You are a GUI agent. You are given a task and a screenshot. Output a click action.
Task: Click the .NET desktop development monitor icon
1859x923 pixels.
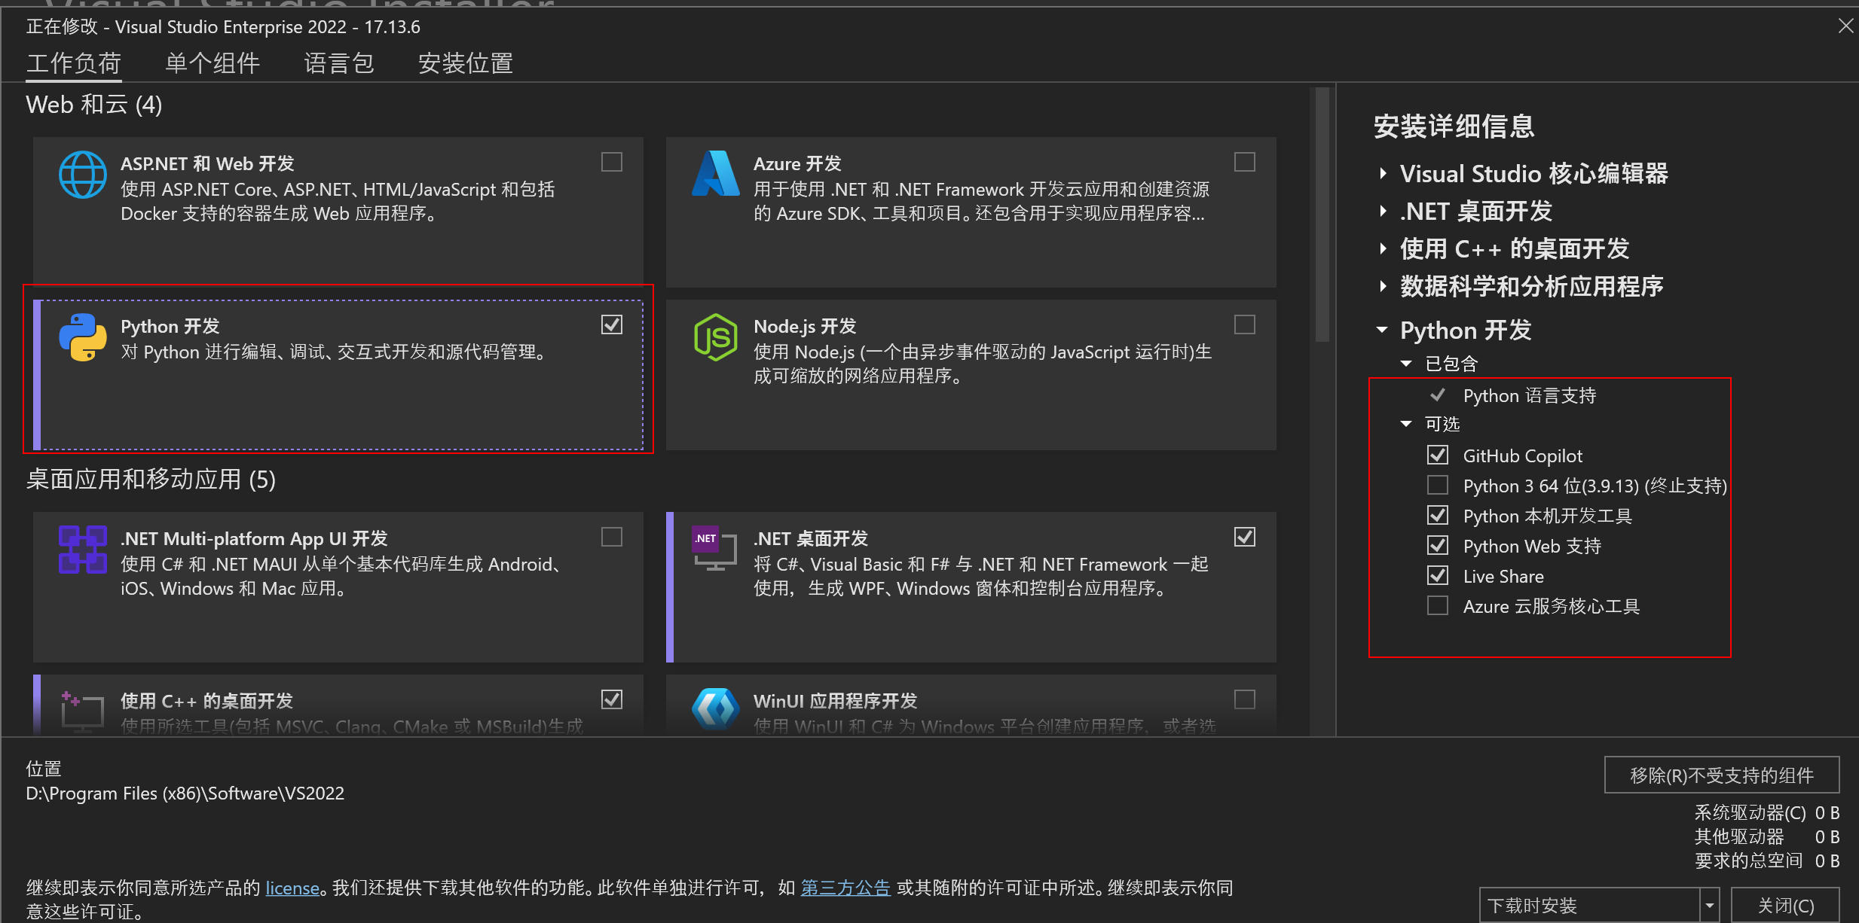pyautogui.click(x=714, y=548)
